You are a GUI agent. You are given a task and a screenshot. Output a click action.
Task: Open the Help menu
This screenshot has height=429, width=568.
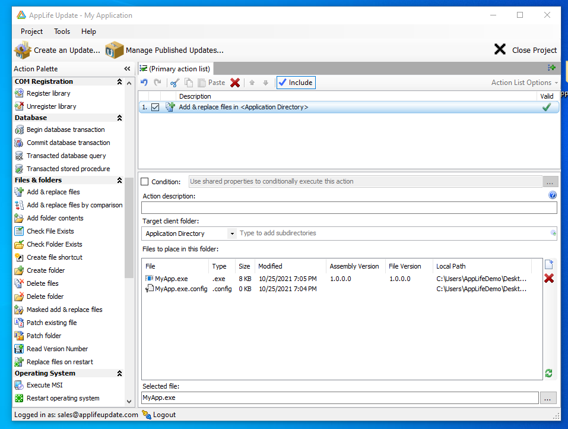coord(89,31)
